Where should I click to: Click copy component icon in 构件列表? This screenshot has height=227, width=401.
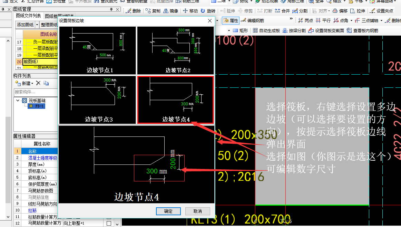coord(46,83)
